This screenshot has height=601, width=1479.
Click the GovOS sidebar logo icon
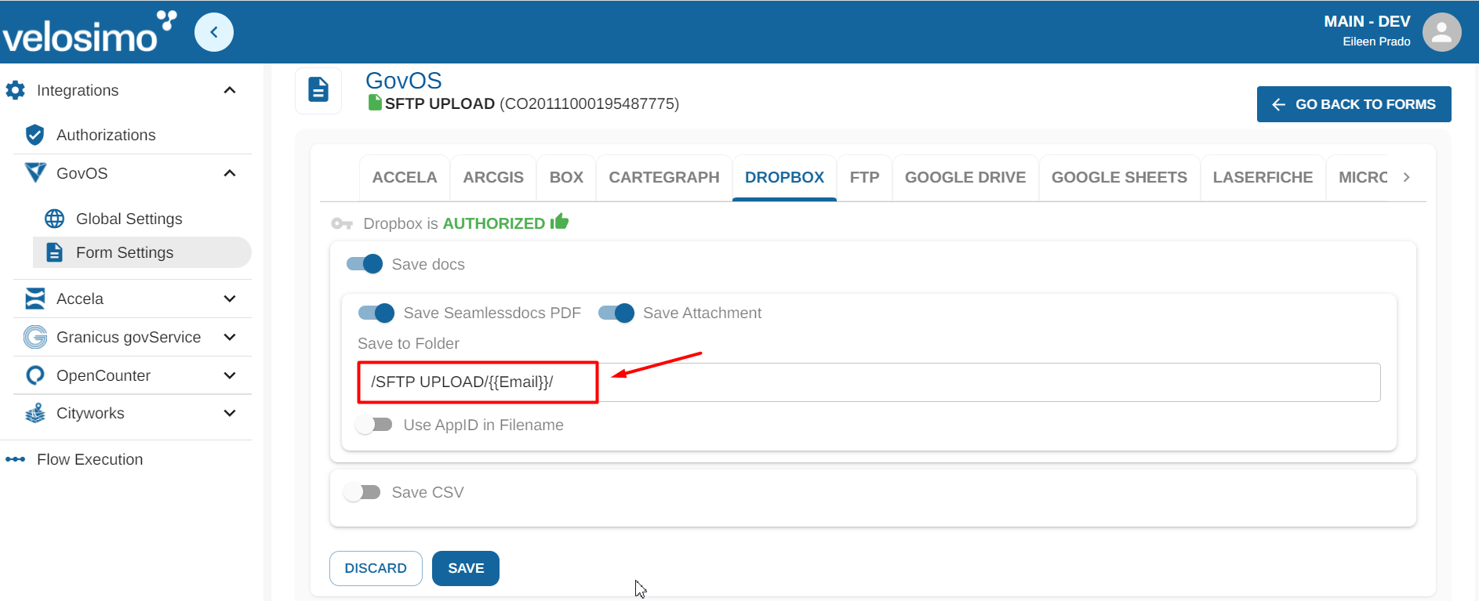tap(35, 172)
